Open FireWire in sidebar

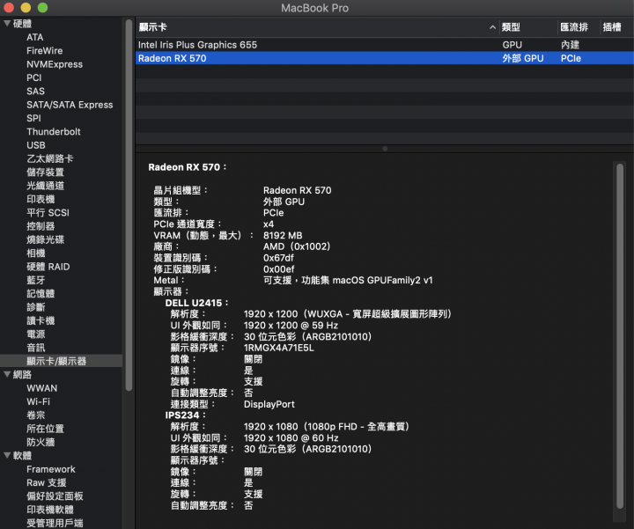[x=45, y=50]
